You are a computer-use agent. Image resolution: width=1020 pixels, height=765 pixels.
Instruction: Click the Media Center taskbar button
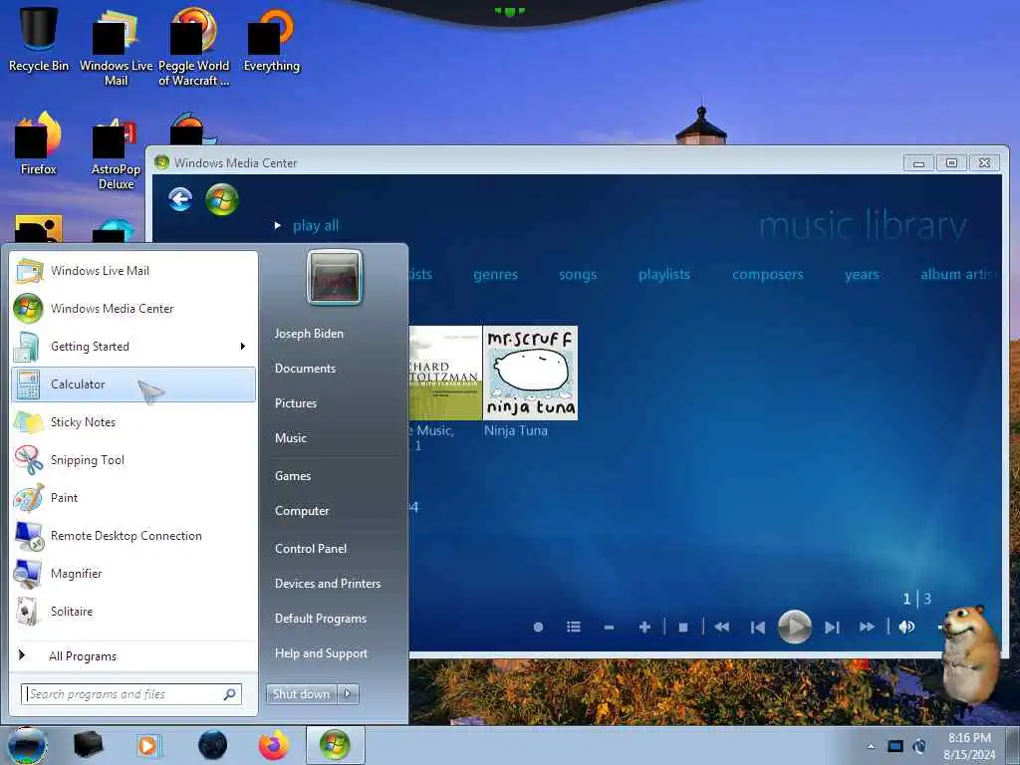coord(335,745)
